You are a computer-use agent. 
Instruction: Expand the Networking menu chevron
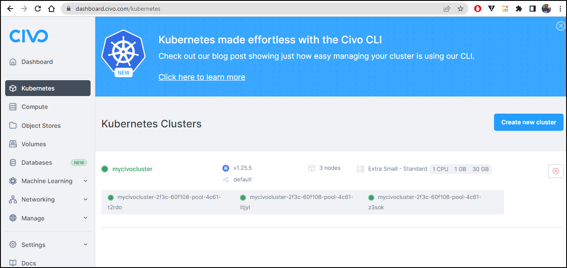pyautogui.click(x=85, y=199)
